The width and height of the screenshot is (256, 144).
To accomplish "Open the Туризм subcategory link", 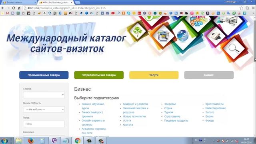I will [169, 112].
